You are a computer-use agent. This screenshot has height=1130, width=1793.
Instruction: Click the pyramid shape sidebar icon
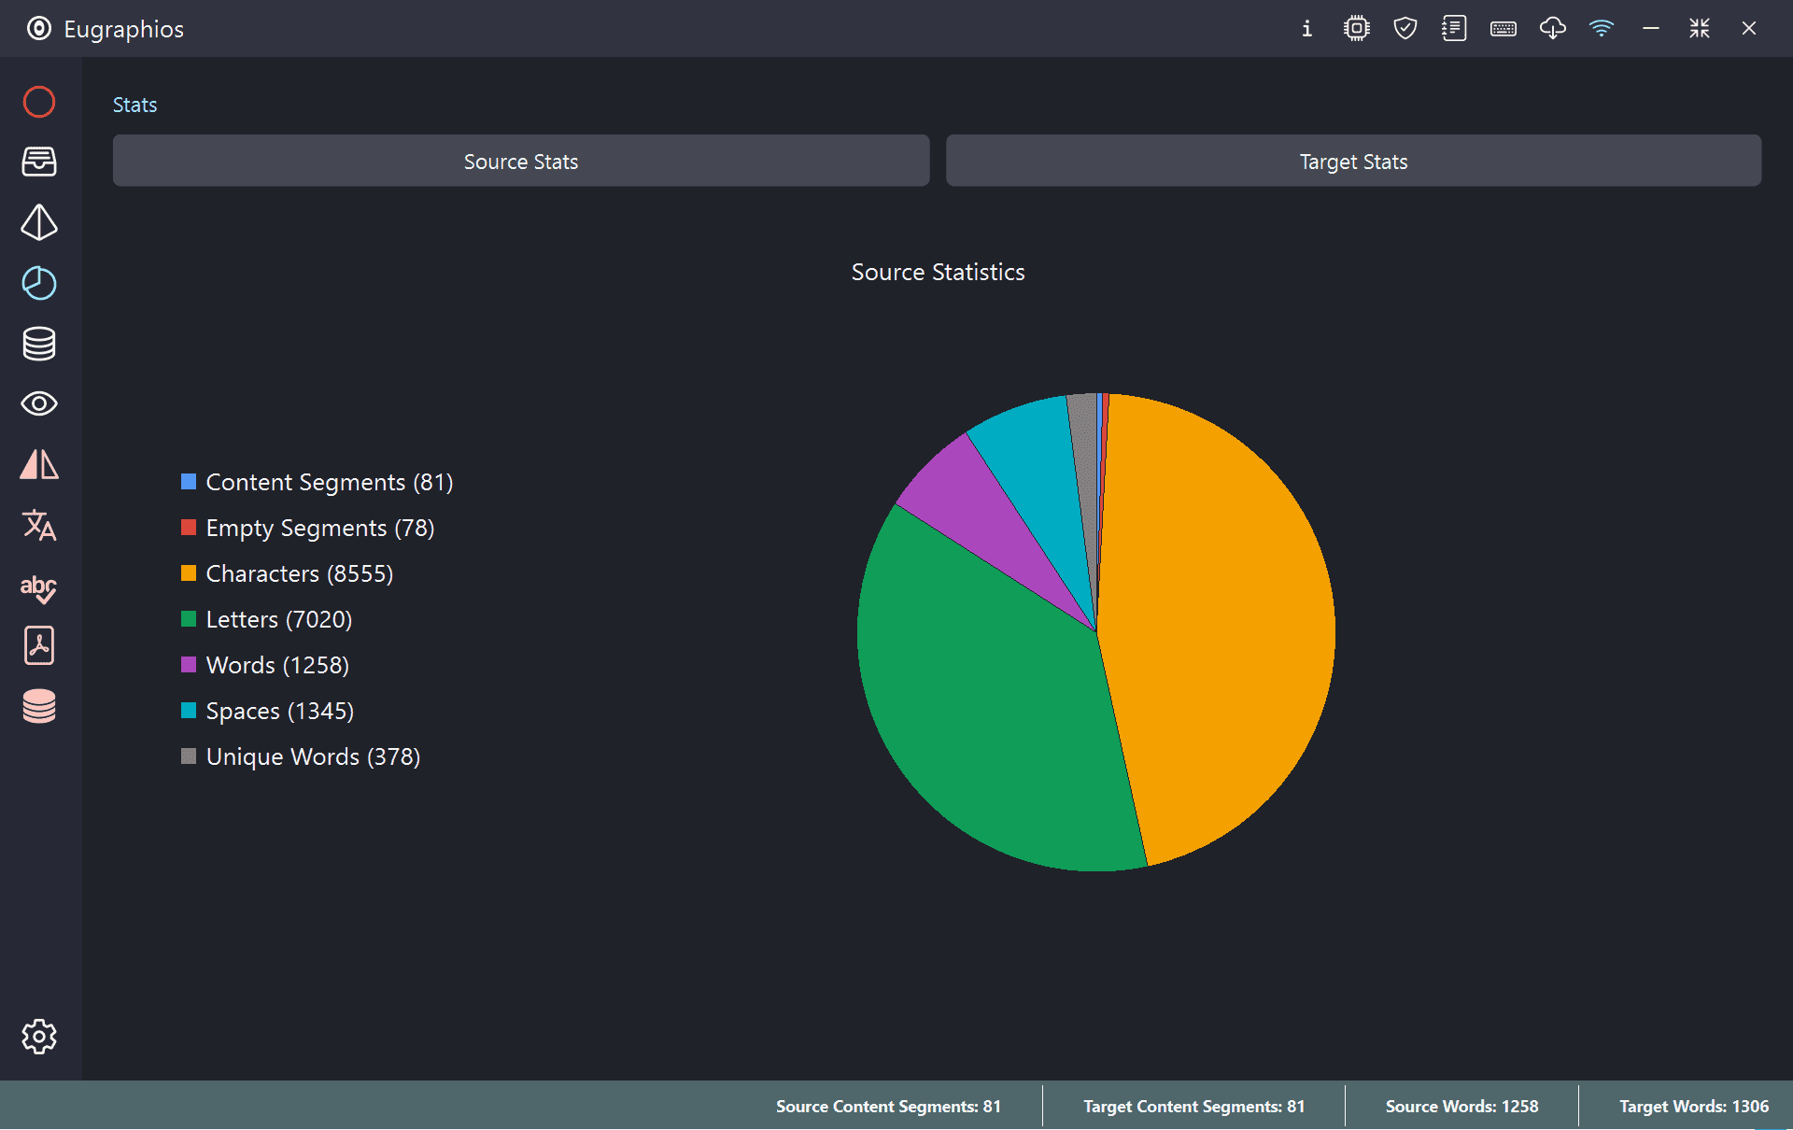39,222
